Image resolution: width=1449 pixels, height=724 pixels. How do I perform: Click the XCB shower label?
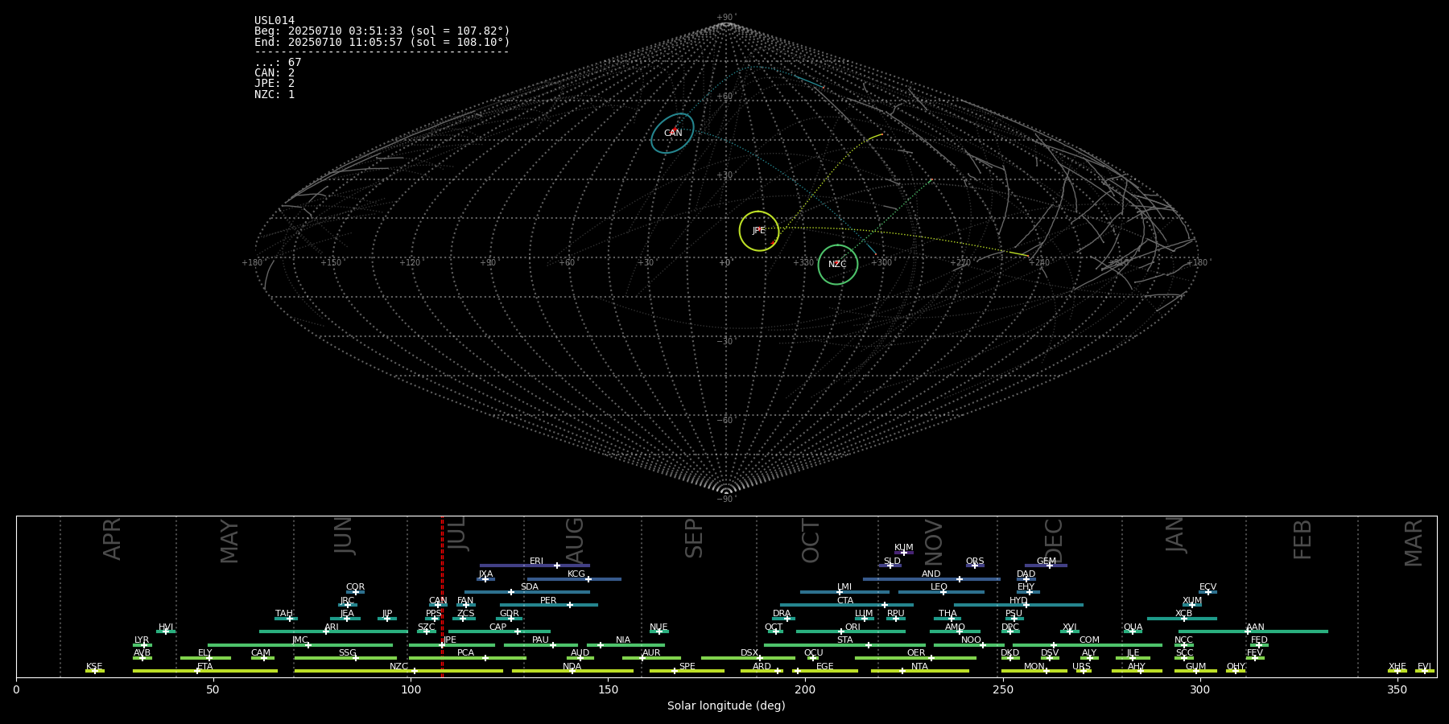(1183, 614)
